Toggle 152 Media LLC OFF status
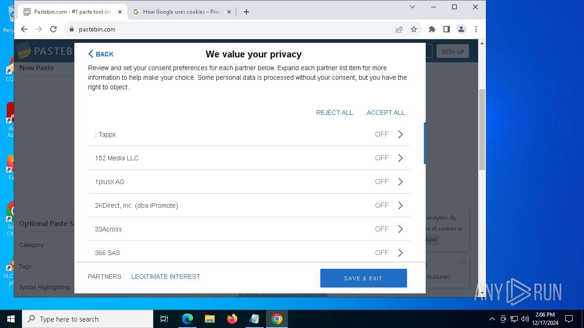This screenshot has width=584, height=328. [381, 158]
